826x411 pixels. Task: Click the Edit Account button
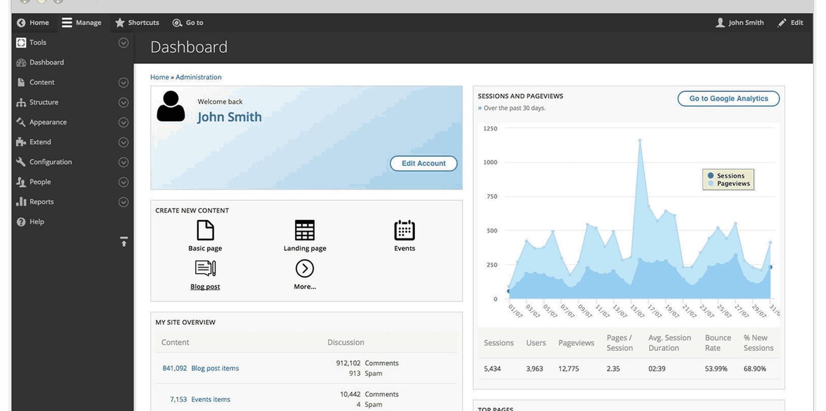point(423,163)
